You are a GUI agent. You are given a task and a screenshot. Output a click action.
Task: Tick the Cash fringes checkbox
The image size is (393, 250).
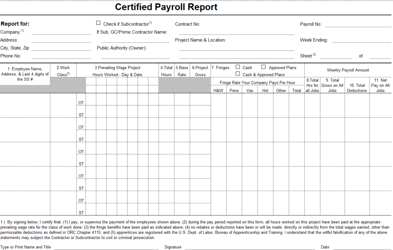coord(238,67)
